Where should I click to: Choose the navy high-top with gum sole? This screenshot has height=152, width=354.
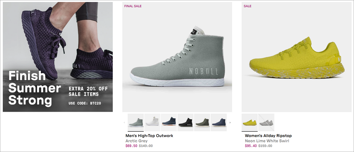[x=169, y=122]
